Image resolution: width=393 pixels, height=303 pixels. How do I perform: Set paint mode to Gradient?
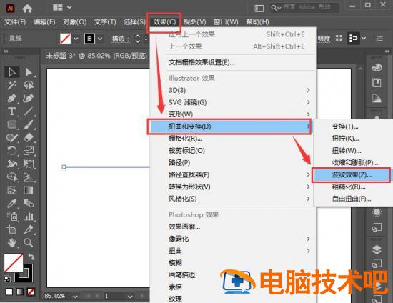point(19,292)
